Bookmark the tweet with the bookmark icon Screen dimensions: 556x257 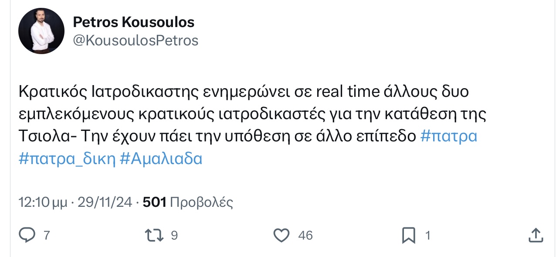click(408, 236)
